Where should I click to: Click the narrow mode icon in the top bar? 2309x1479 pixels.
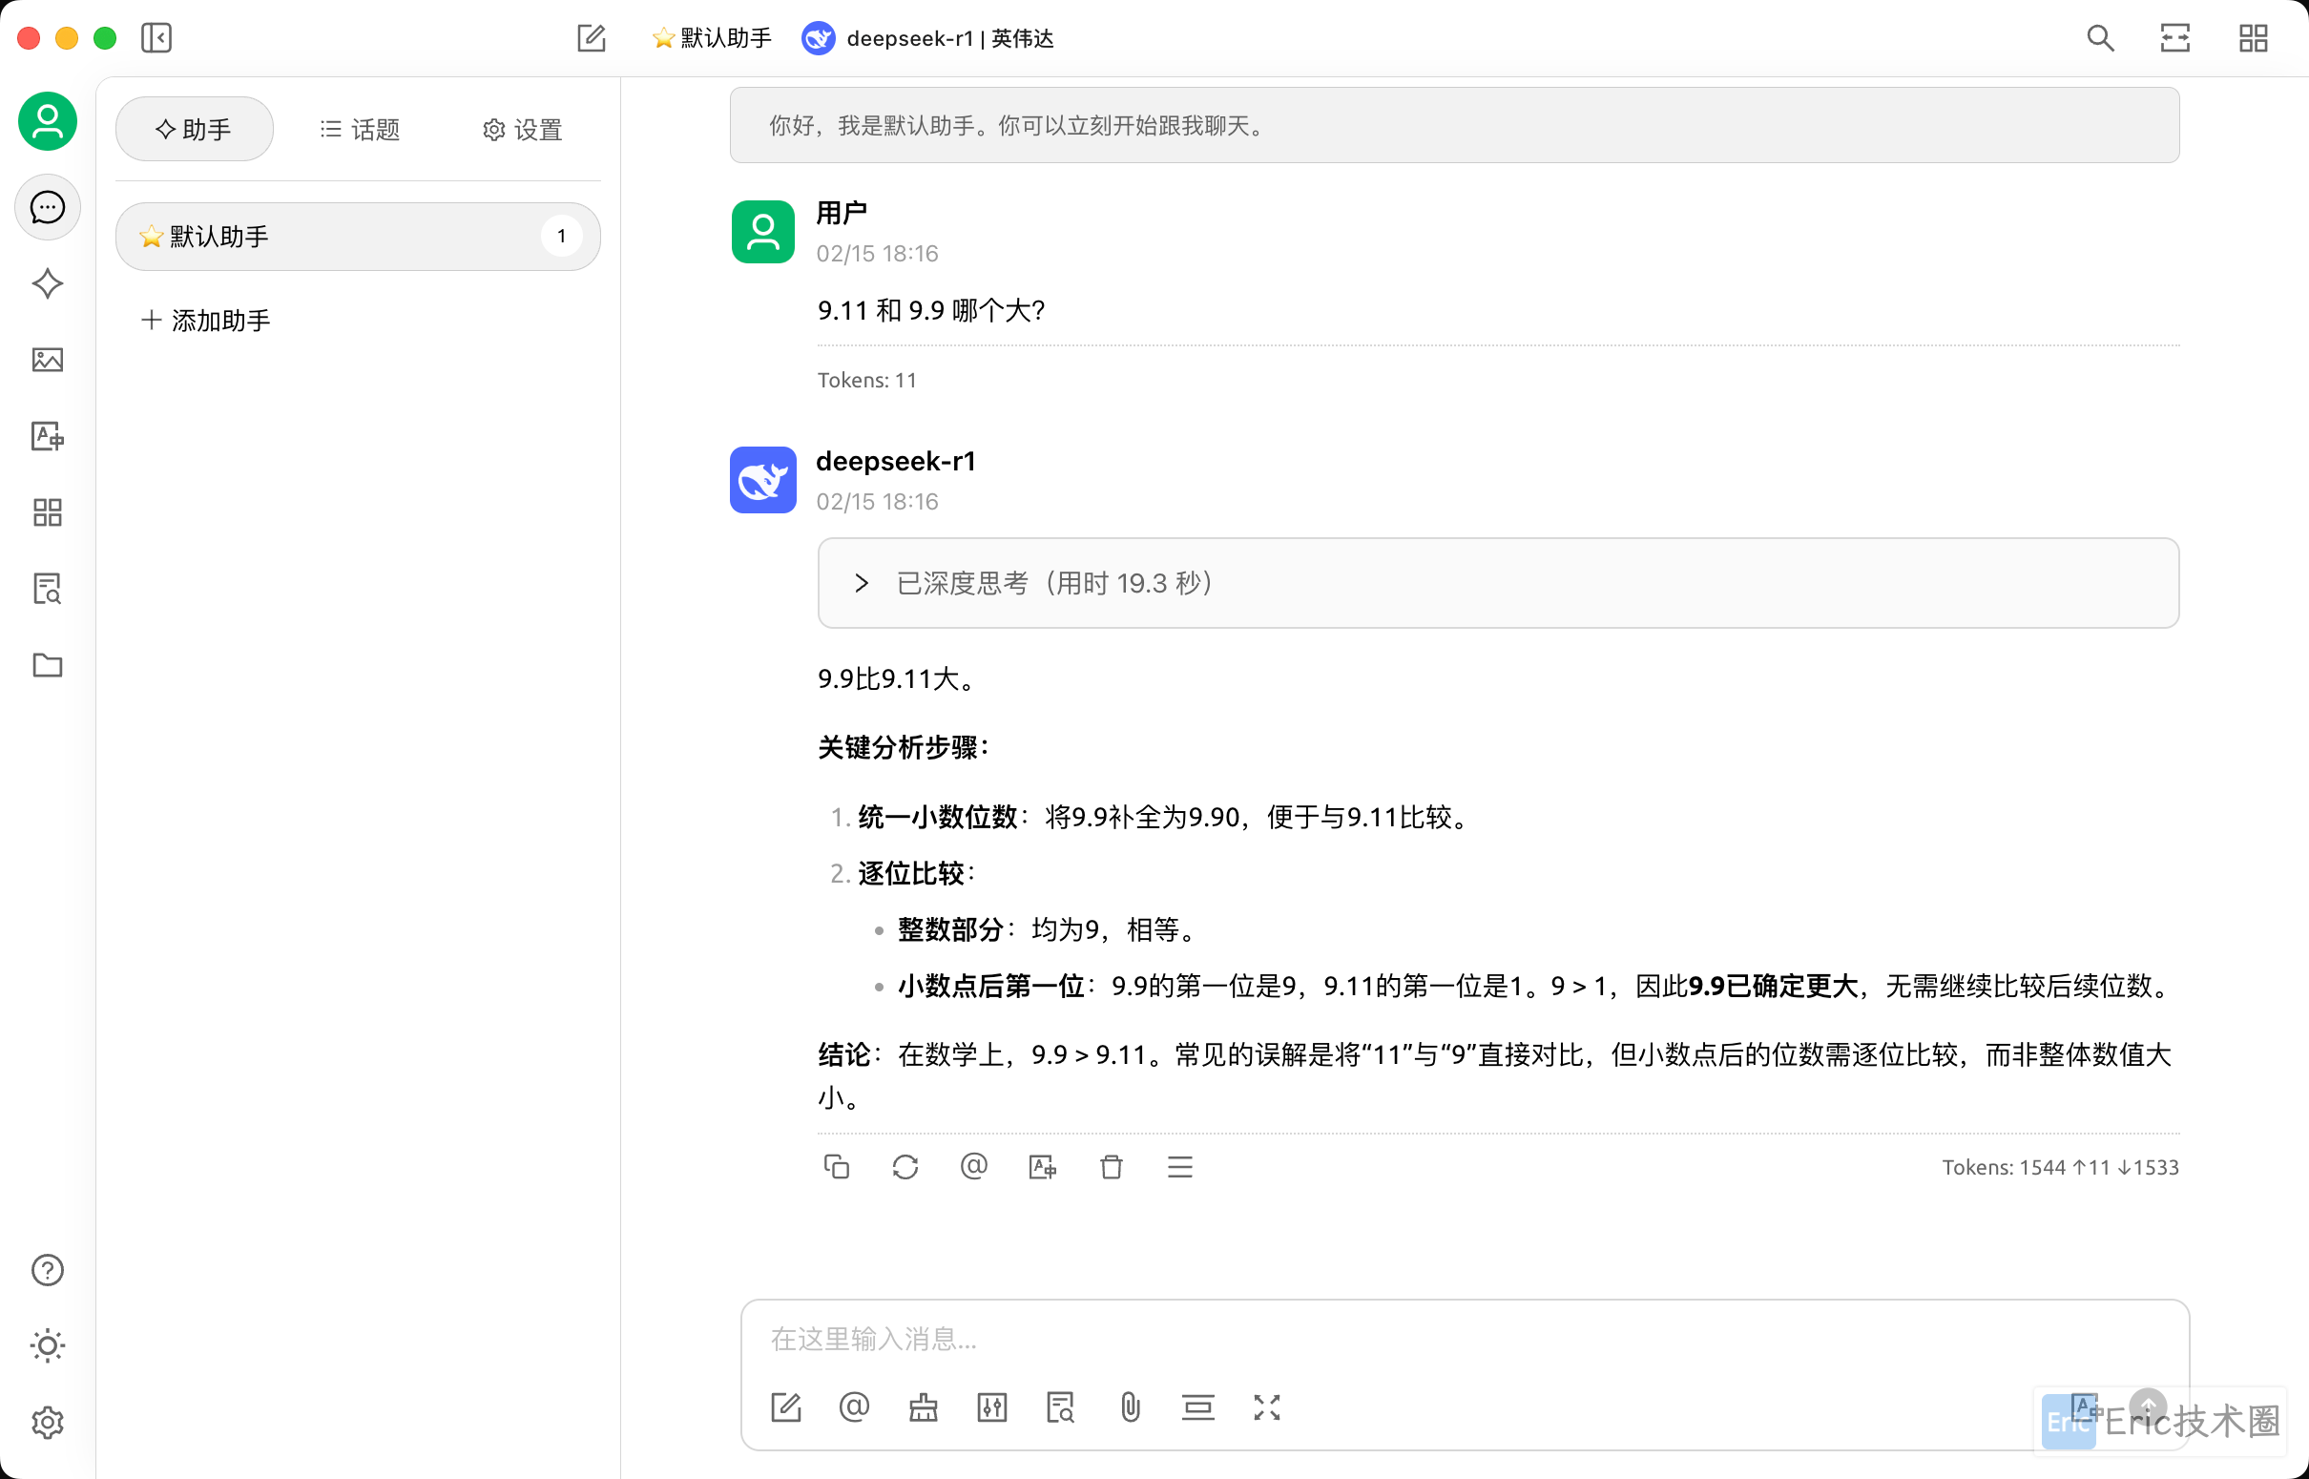coord(2175,38)
